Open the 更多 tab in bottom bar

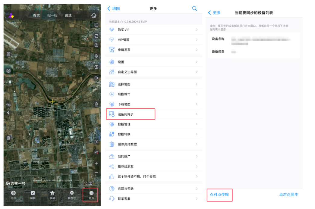pyautogui.click(x=91, y=195)
